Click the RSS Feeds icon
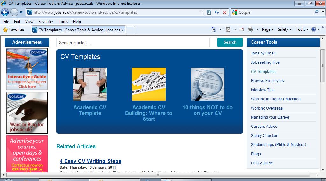 [228, 30]
